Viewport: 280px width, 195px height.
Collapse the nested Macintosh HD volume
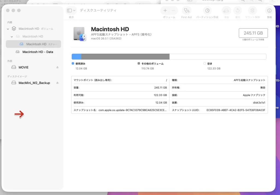(12, 36)
